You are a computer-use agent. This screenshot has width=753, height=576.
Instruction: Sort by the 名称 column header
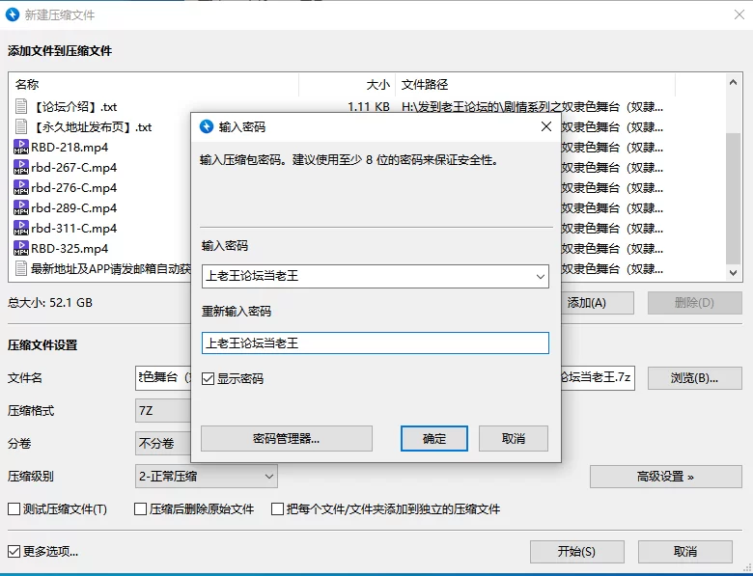tap(153, 85)
